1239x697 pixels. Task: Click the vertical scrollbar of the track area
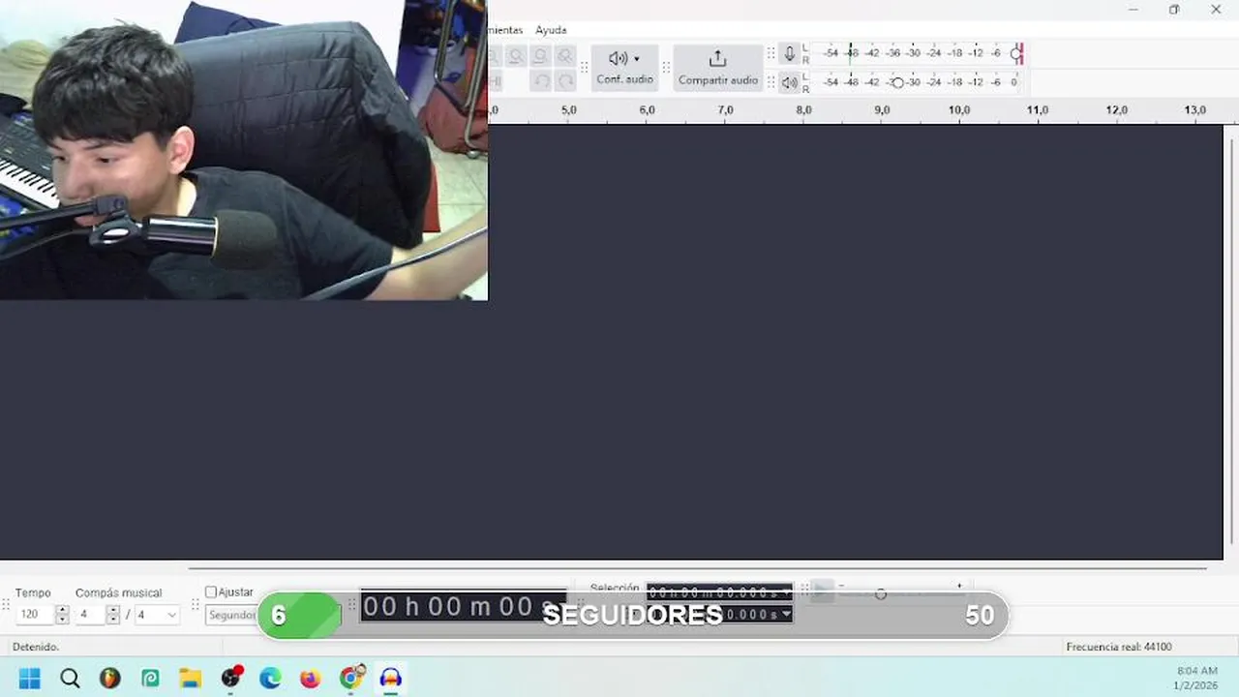pos(1231,341)
